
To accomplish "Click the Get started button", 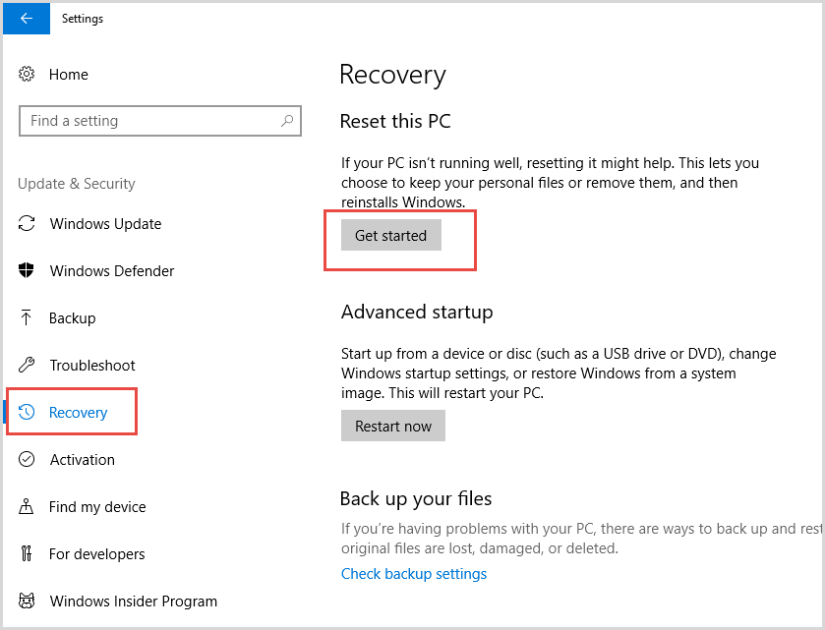I will tap(390, 235).
